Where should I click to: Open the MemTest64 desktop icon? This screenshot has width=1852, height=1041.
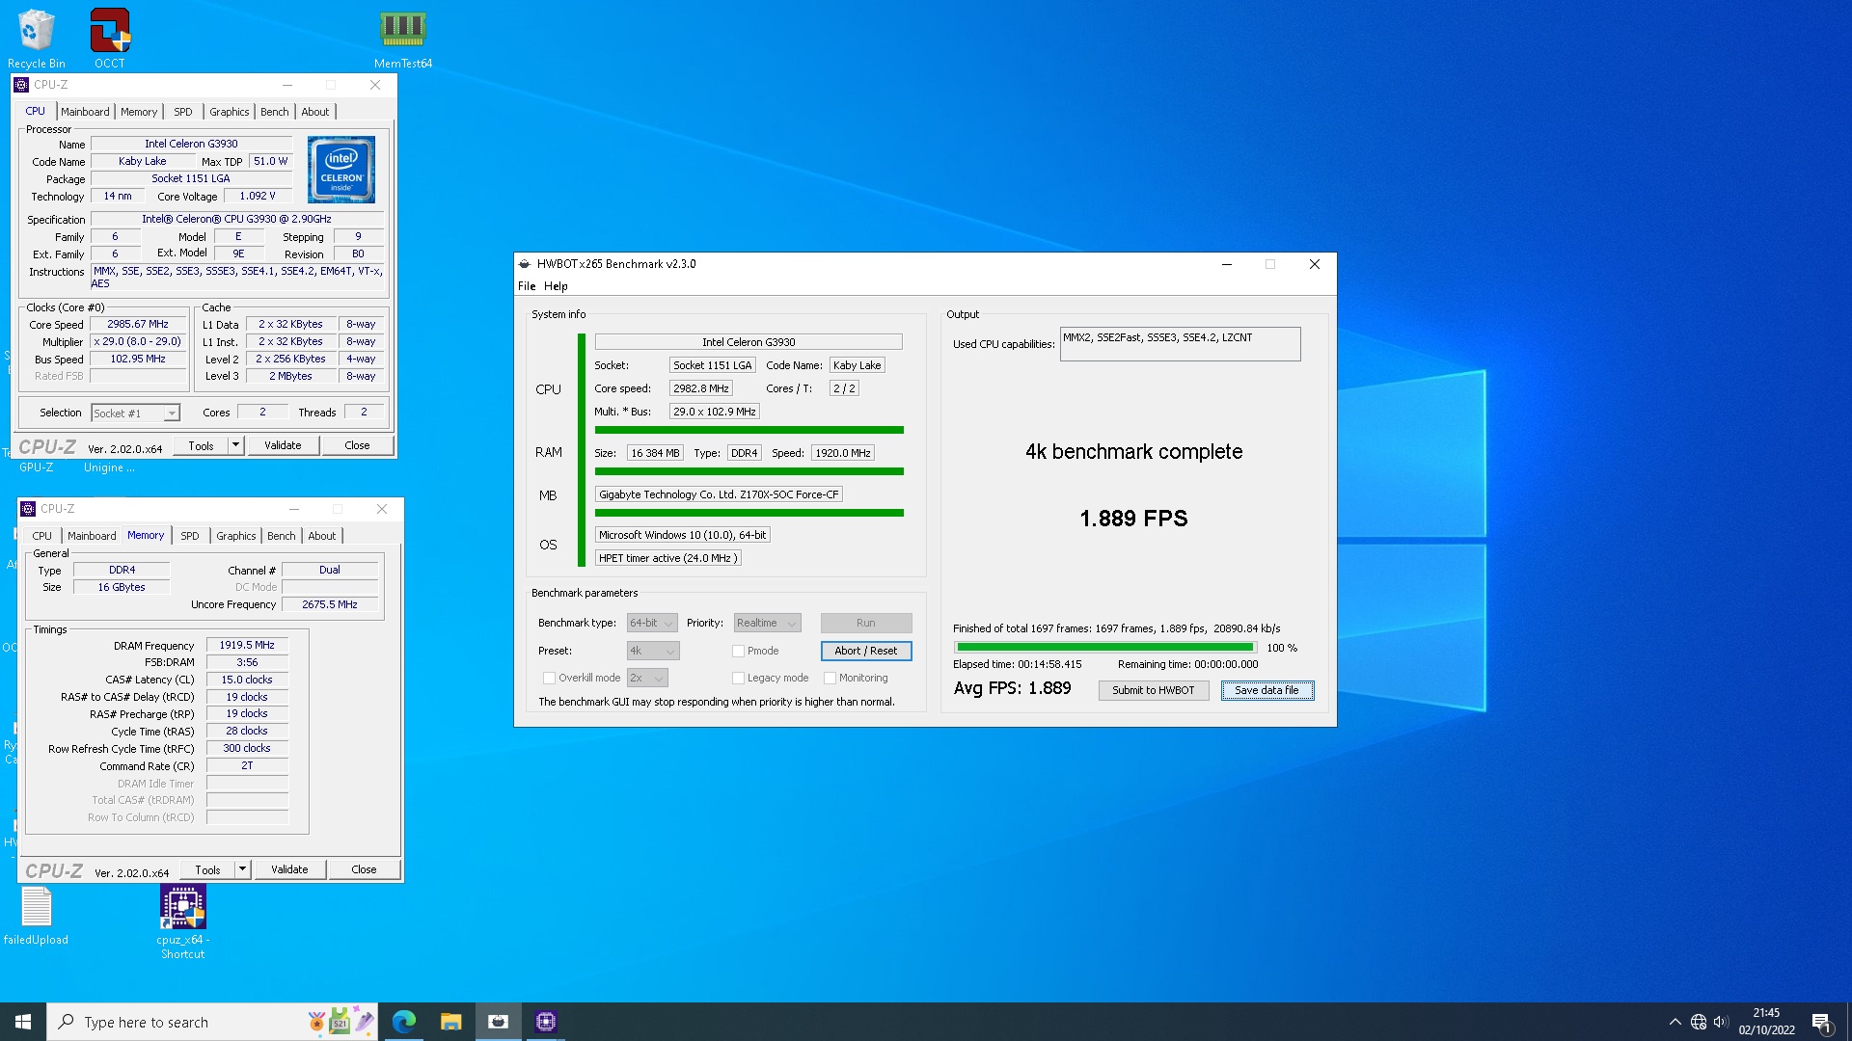coord(403,39)
